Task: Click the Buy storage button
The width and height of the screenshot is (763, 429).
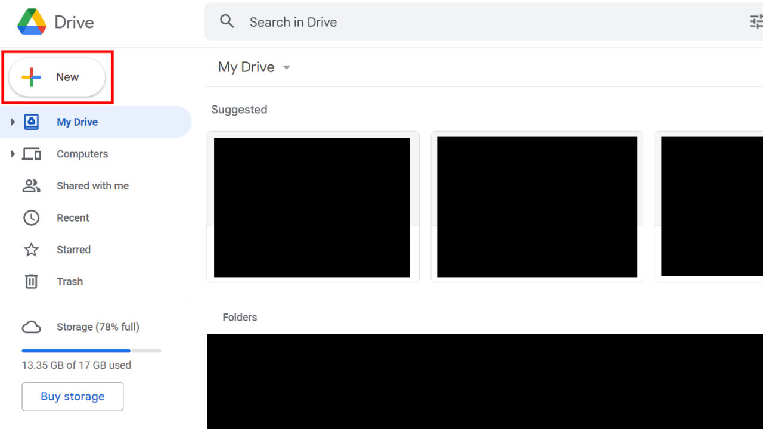Action: (x=72, y=396)
